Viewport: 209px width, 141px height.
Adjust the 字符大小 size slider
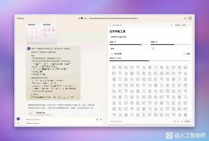click(150, 61)
